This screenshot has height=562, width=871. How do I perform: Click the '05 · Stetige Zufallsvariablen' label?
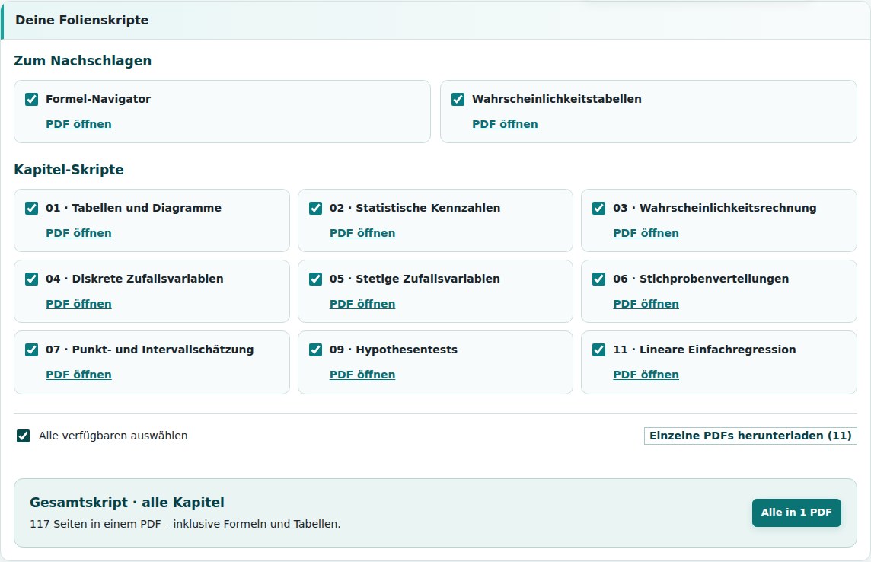coord(414,279)
